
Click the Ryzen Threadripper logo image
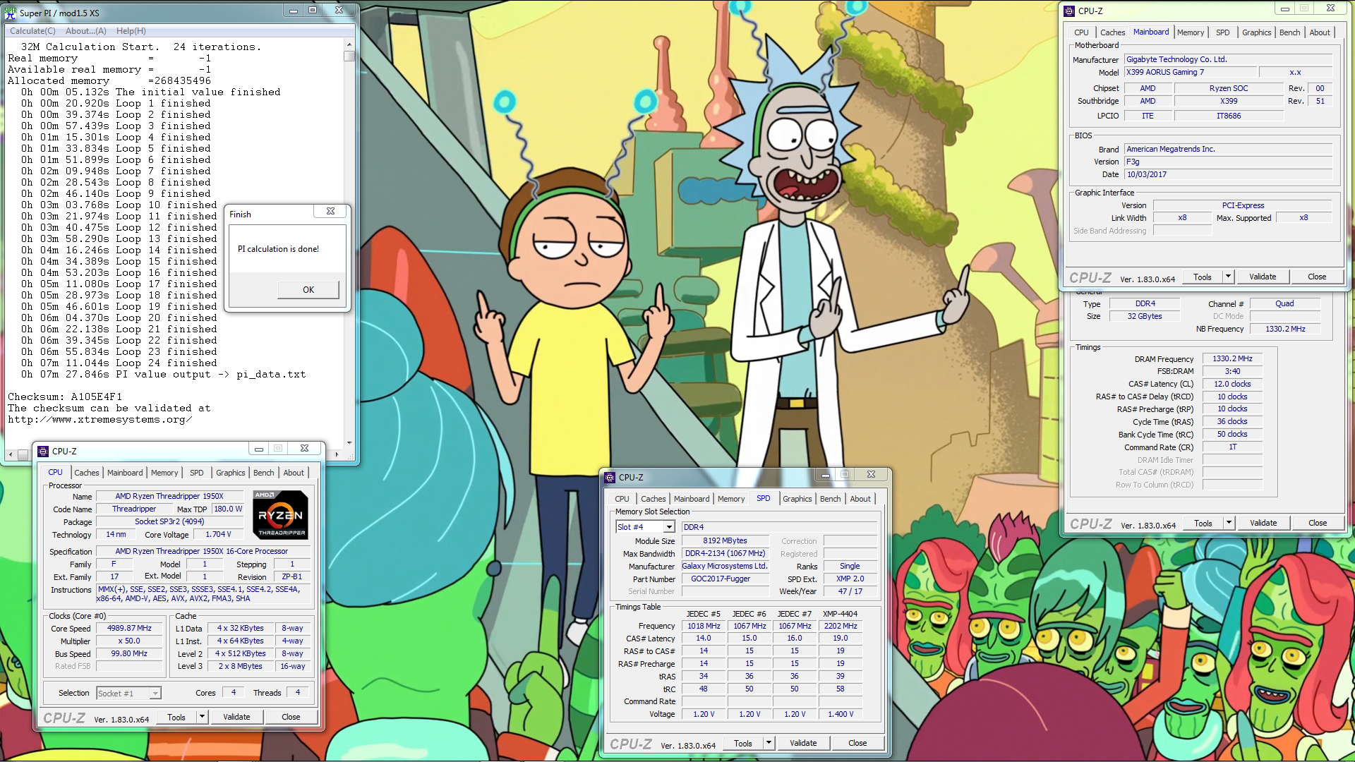pos(280,514)
